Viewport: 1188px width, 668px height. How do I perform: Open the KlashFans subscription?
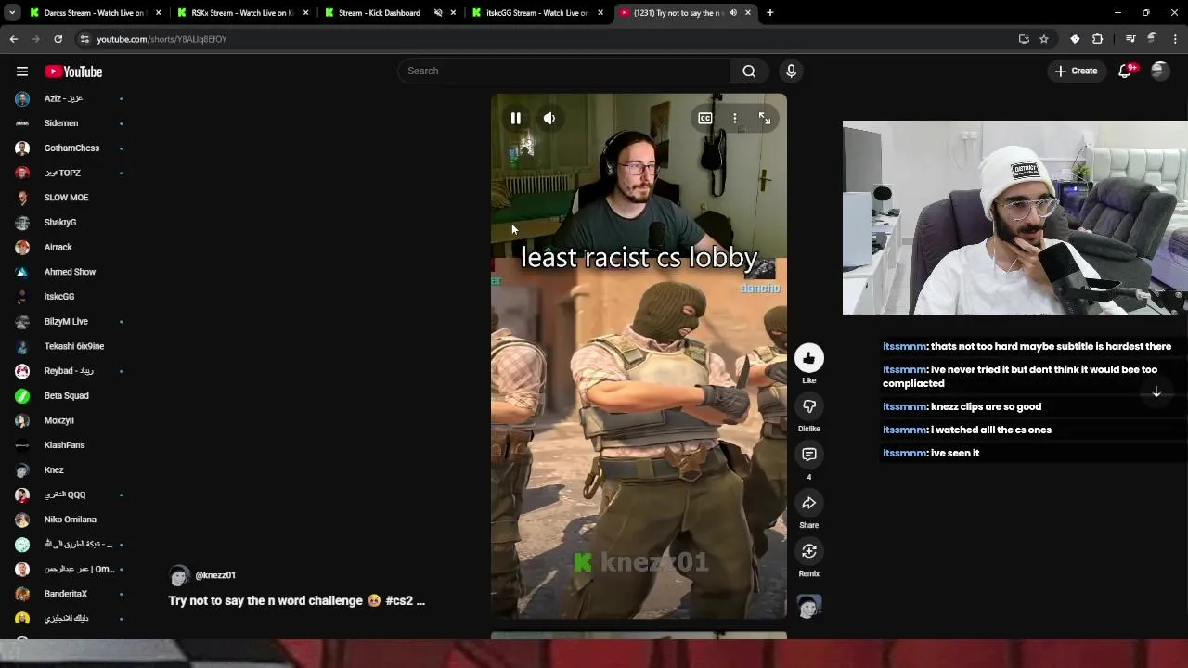(65, 445)
